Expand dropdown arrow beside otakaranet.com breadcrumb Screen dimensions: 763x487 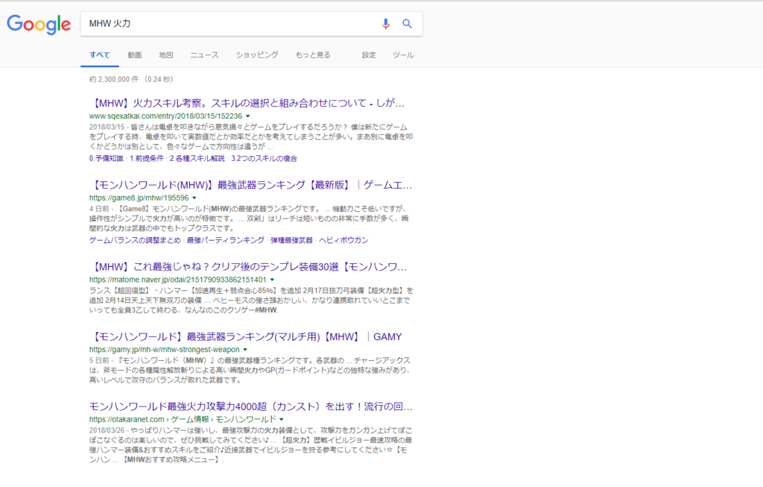[282, 420]
